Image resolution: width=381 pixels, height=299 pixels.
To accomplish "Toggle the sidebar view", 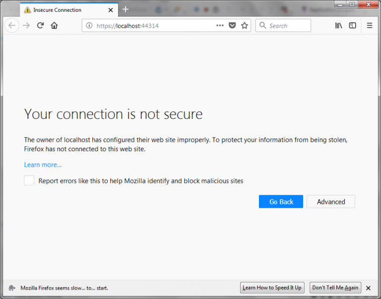I will click(x=353, y=26).
